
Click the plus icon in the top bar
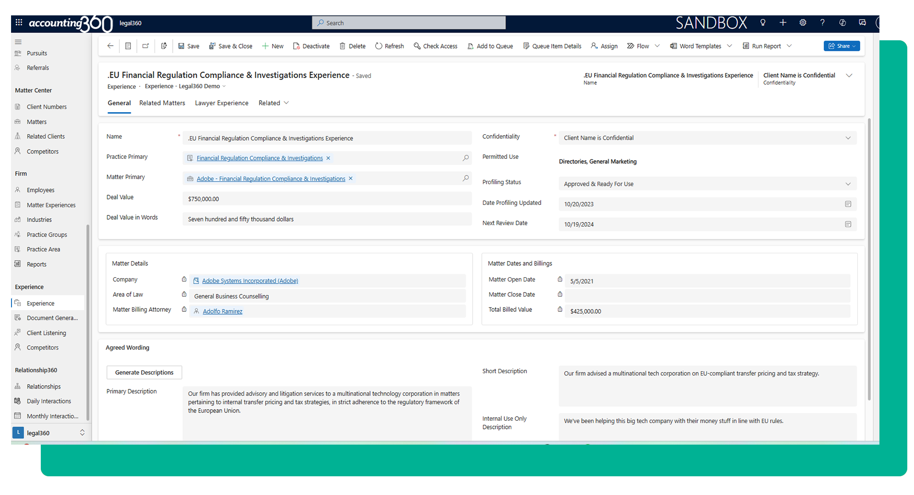(783, 23)
